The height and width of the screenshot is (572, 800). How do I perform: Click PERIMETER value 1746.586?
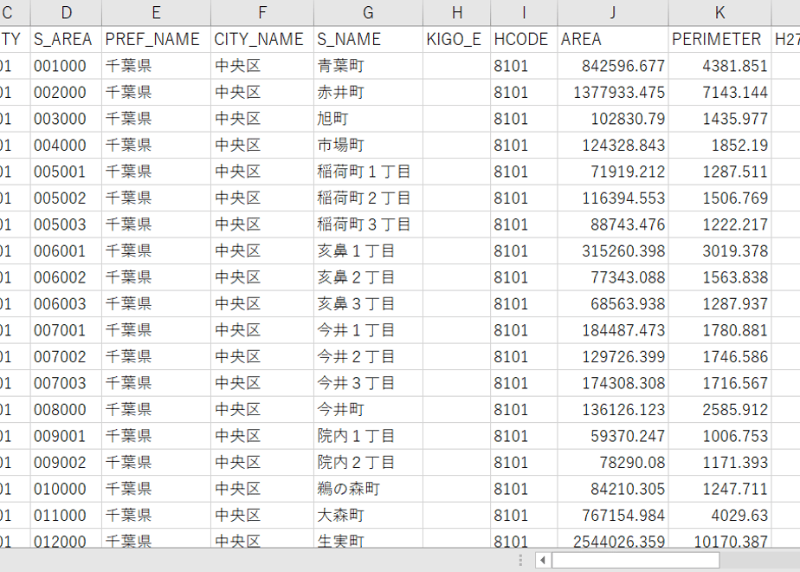click(719, 357)
